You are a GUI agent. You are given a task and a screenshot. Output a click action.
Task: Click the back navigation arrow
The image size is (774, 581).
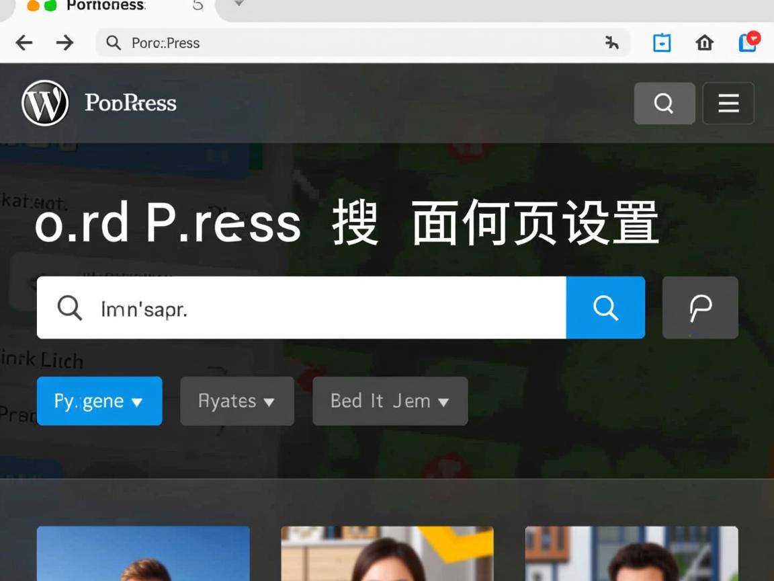click(24, 42)
